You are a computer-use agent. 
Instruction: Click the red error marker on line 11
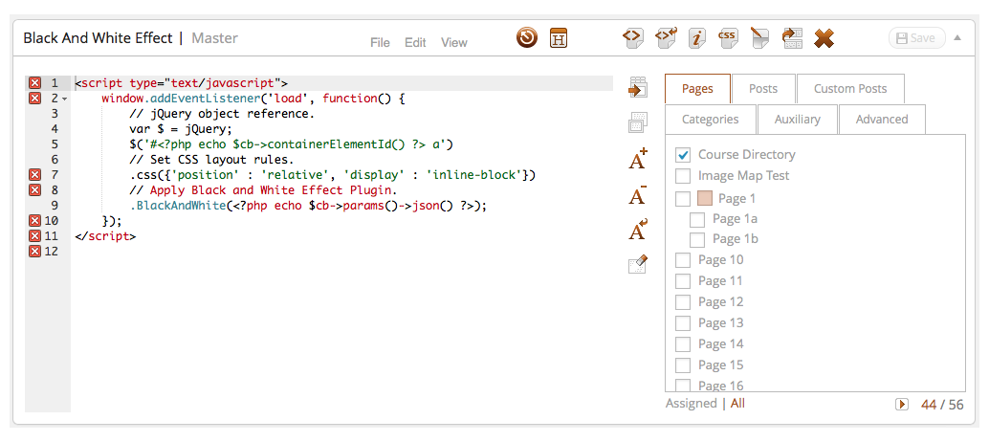point(34,235)
